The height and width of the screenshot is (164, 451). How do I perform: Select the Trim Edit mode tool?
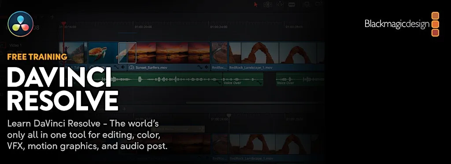pyautogui.click(x=268, y=4)
